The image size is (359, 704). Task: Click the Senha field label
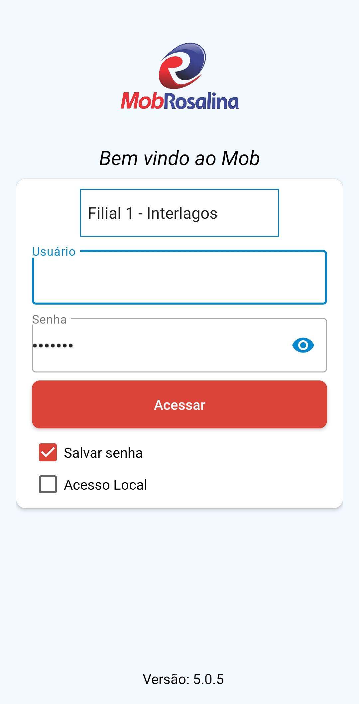coord(50,320)
